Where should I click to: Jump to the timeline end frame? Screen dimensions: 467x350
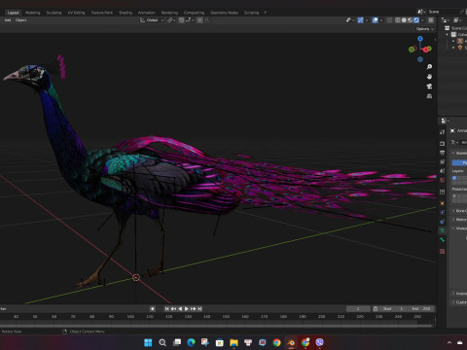point(199,309)
